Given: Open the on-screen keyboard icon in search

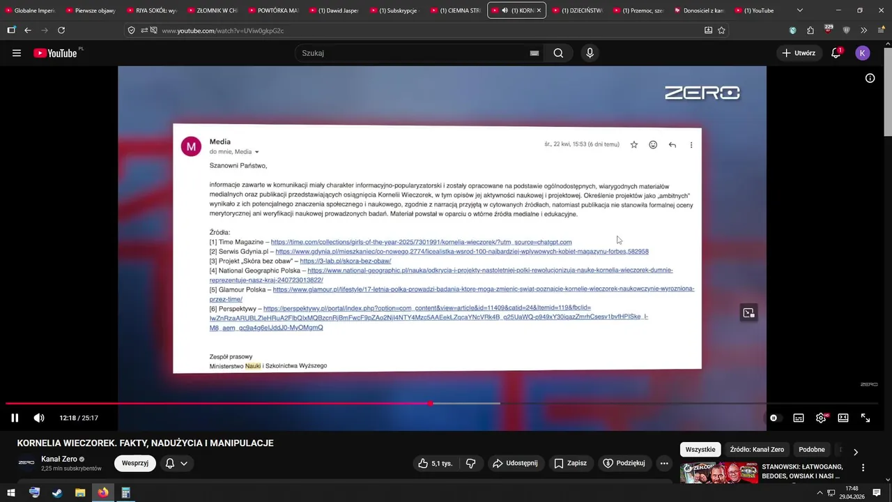Looking at the screenshot, I should (535, 53).
